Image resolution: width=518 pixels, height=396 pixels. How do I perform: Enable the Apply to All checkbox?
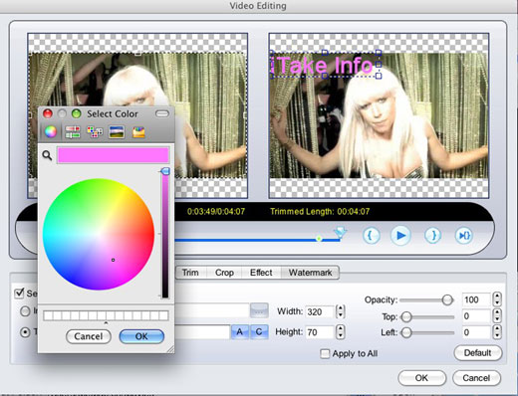[325, 353]
